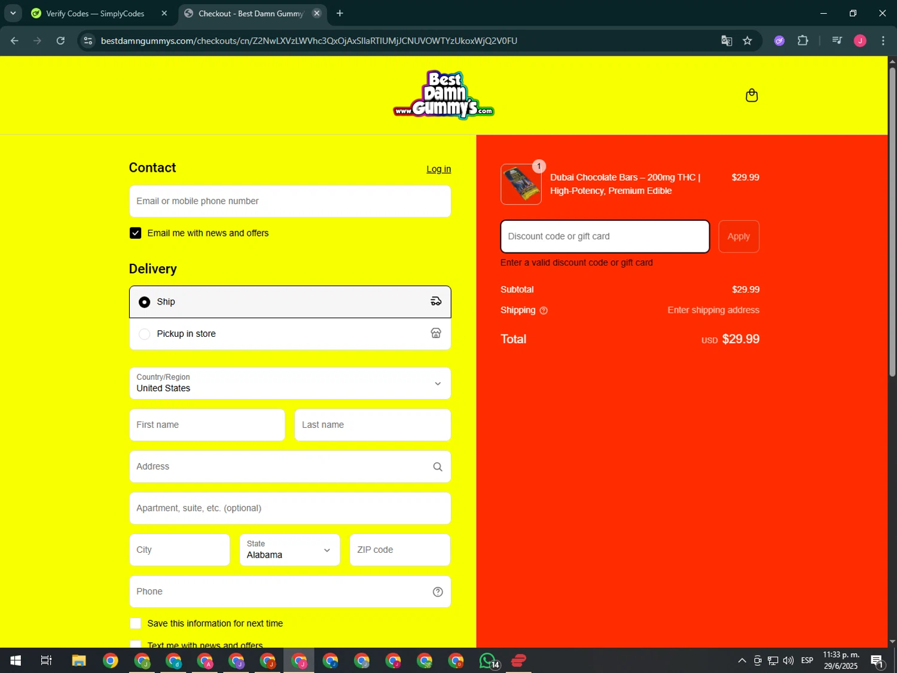Click the ESP language indicator
The image size is (897, 673).
point(807,660)
